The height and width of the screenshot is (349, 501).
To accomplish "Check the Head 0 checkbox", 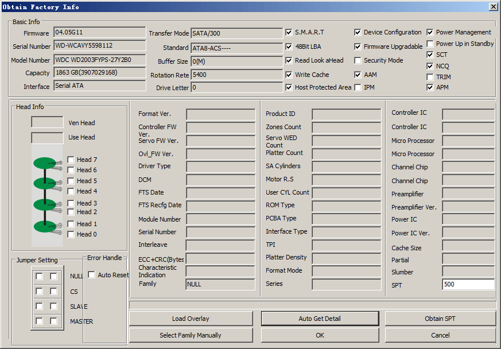I will pos(71,234).
